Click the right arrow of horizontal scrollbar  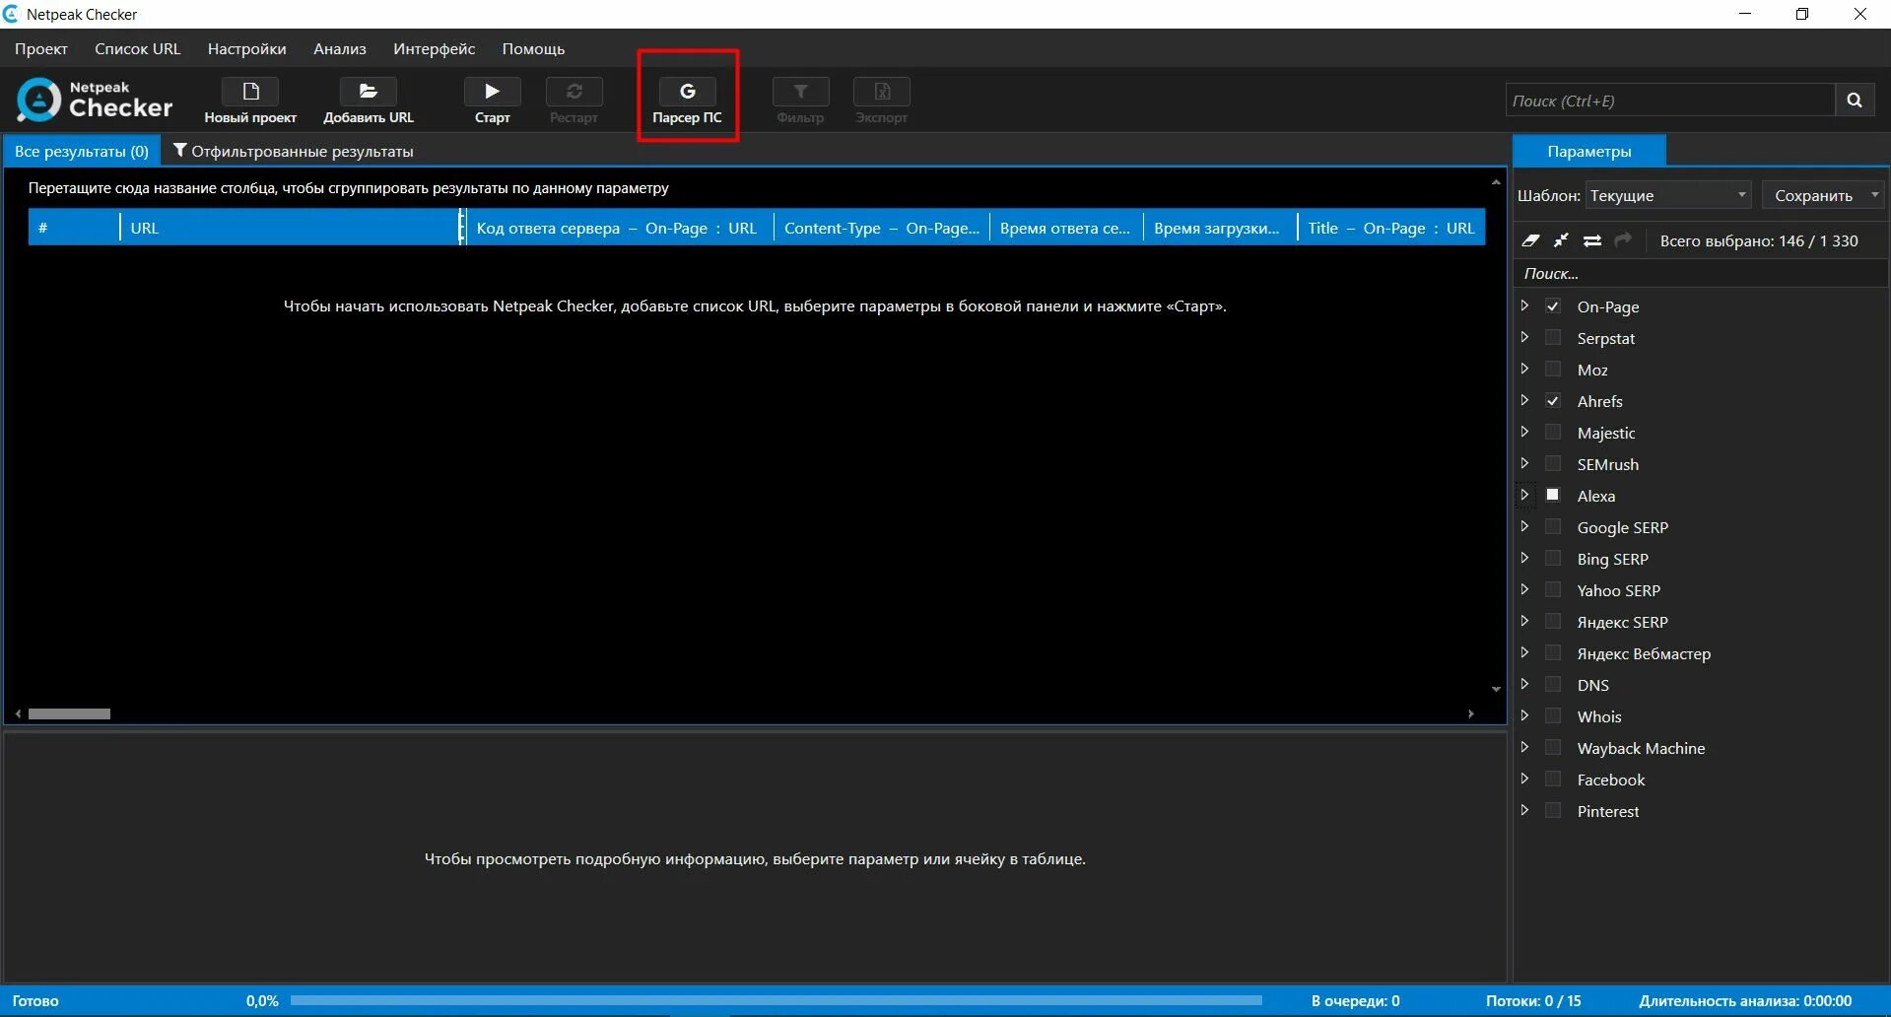pyautogui.click(x=1471, y=713)
